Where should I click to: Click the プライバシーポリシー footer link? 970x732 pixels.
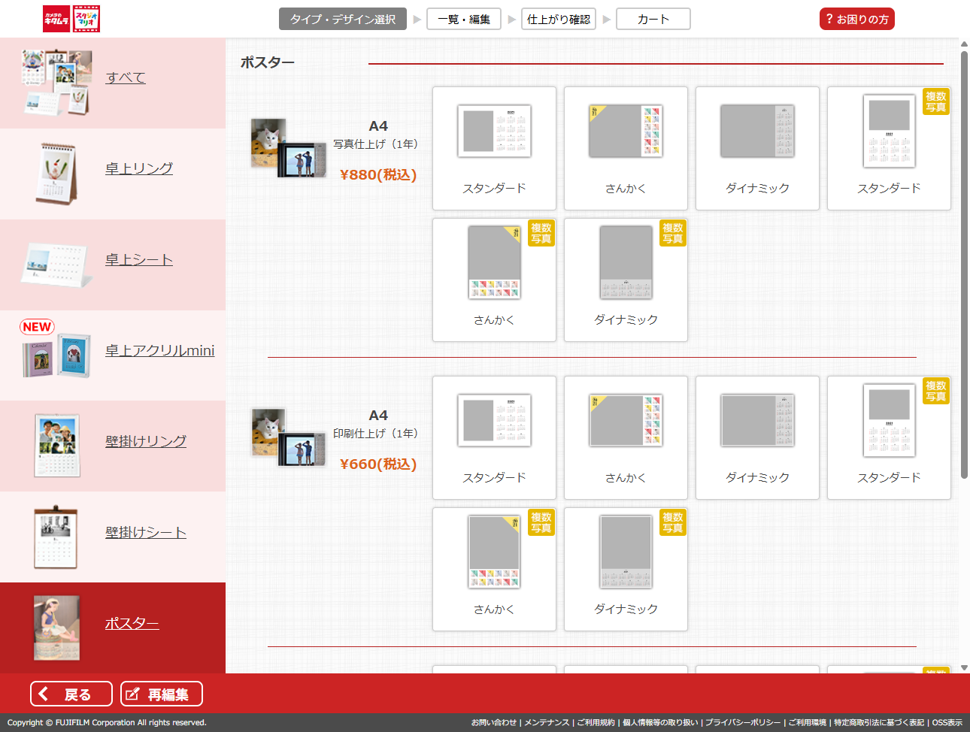[743, 722]
